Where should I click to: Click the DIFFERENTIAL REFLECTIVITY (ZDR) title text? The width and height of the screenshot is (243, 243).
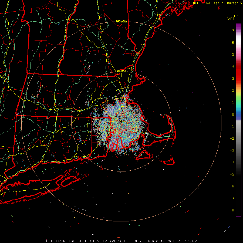pos(85,241)
